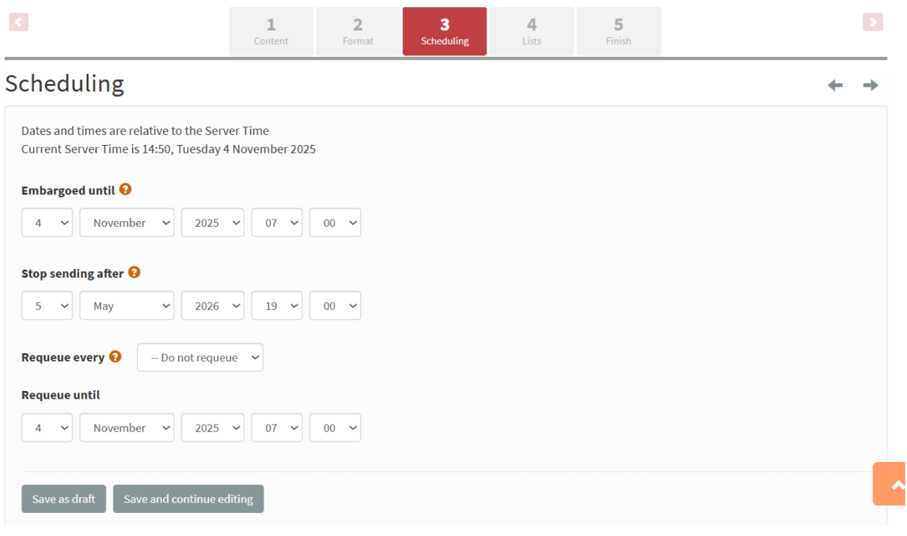The image size is (907, 536).
Task: Click the right chevron in the top corner
Action: [873, 22]
